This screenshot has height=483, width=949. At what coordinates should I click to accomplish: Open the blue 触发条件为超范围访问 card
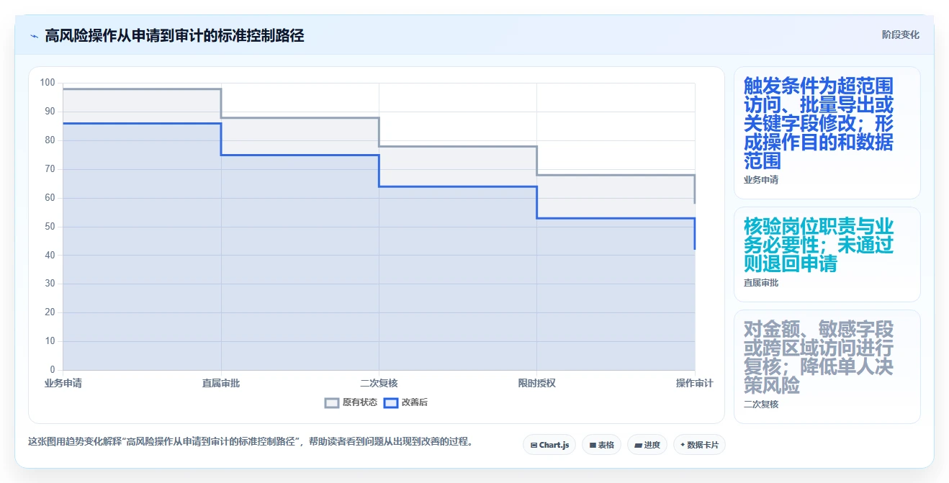827,132
